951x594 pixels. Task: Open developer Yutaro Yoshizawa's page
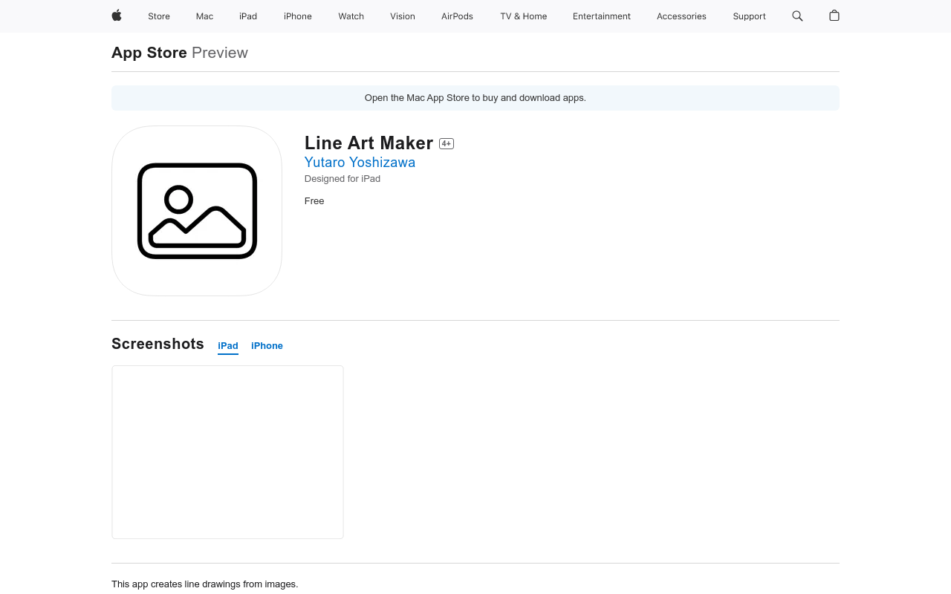360,162
